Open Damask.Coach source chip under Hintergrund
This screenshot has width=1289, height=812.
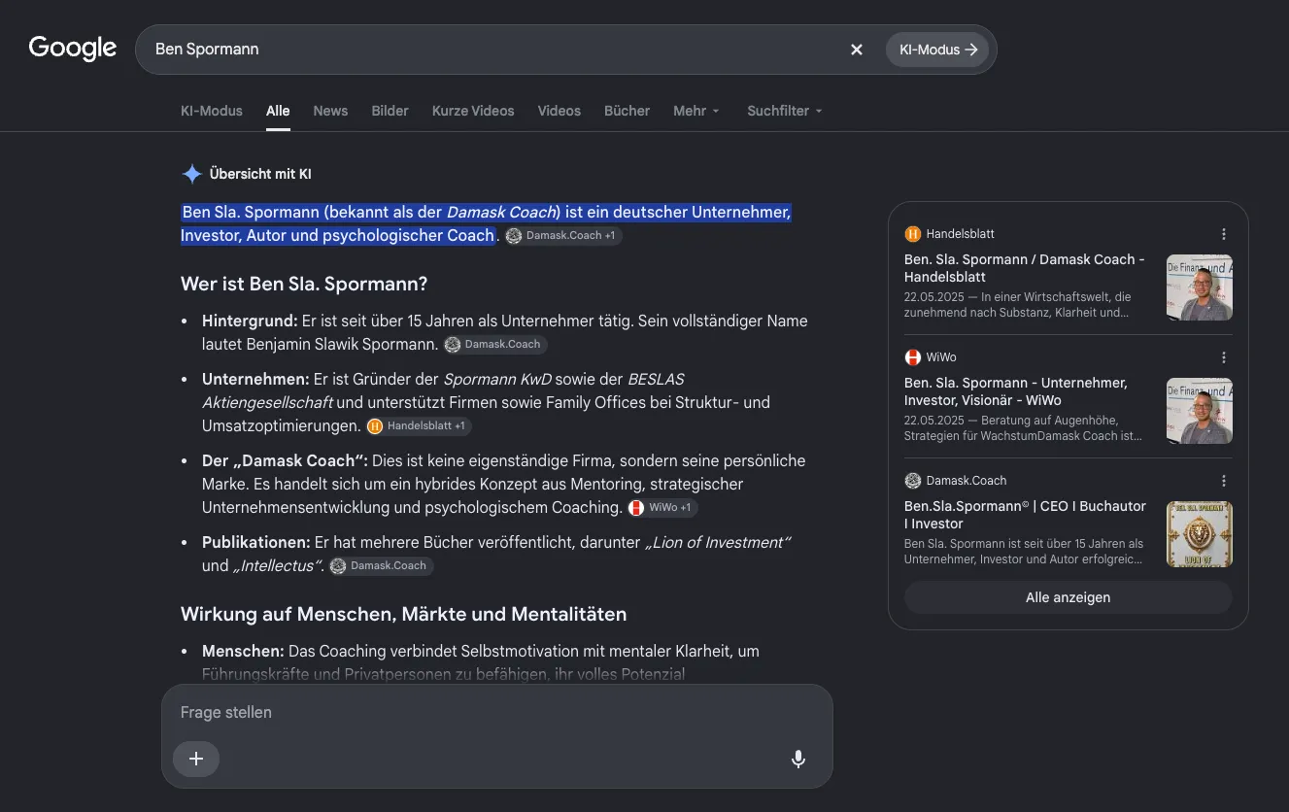pos(495,345)
